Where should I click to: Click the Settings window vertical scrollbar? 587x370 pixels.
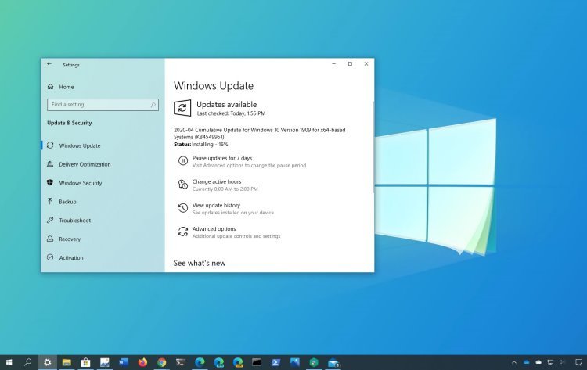[373, 147]
